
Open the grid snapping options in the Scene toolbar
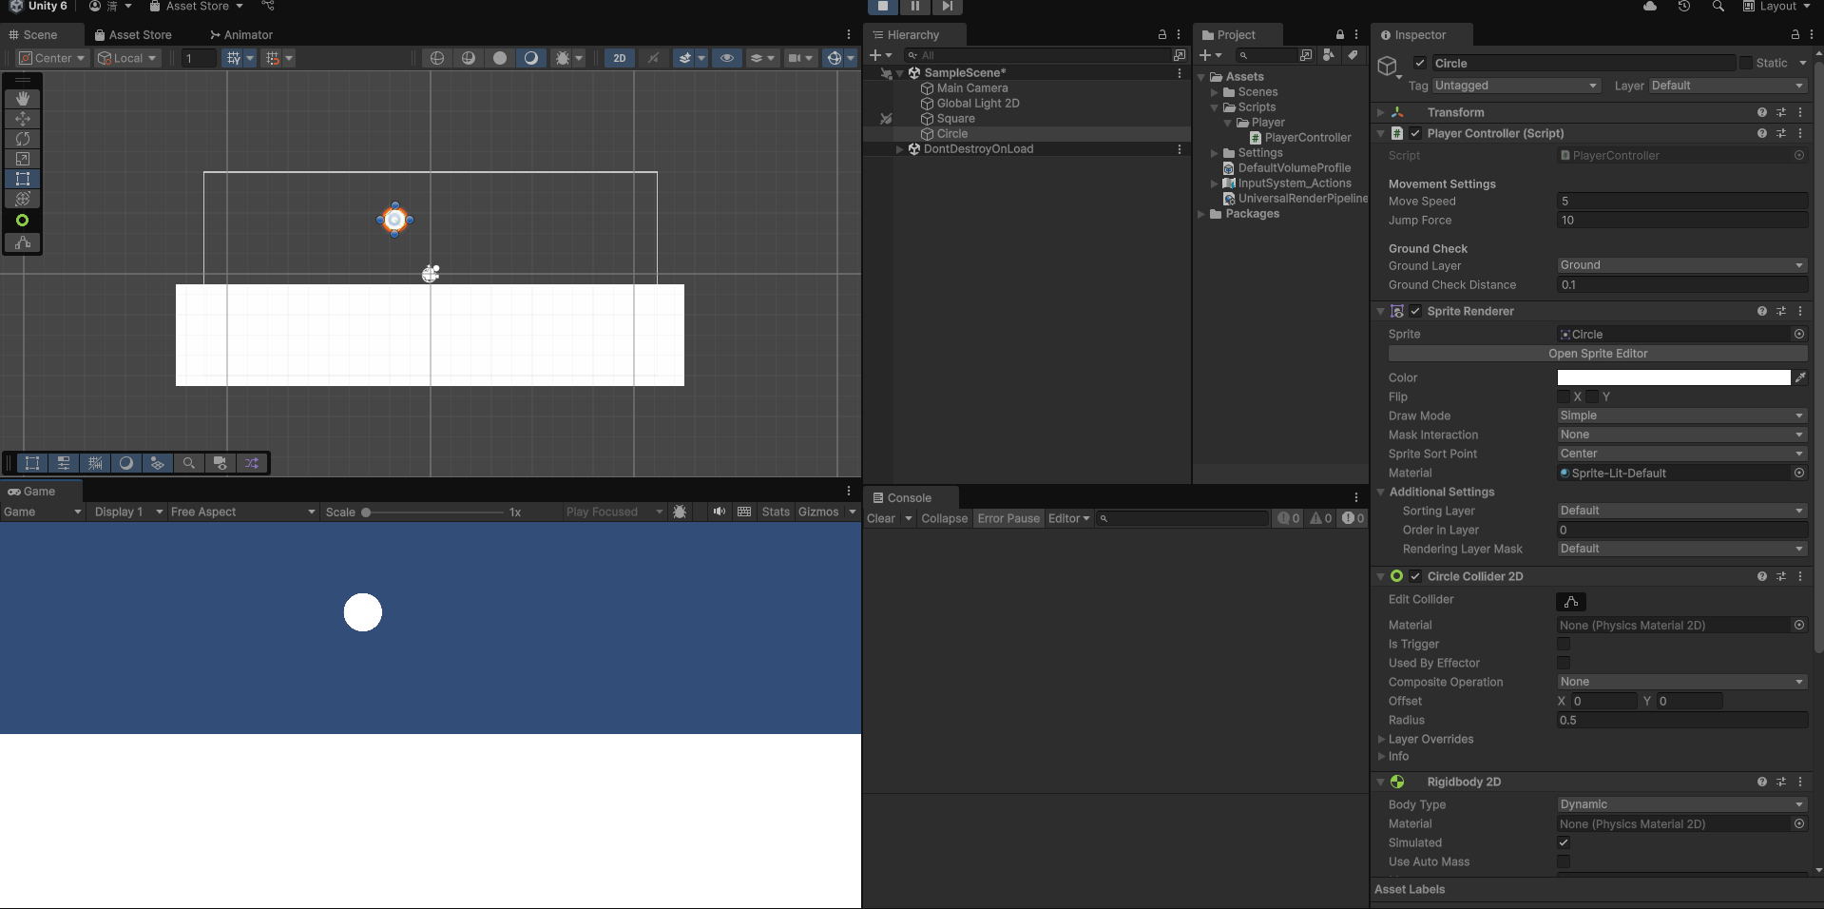[x=250, y=58]
